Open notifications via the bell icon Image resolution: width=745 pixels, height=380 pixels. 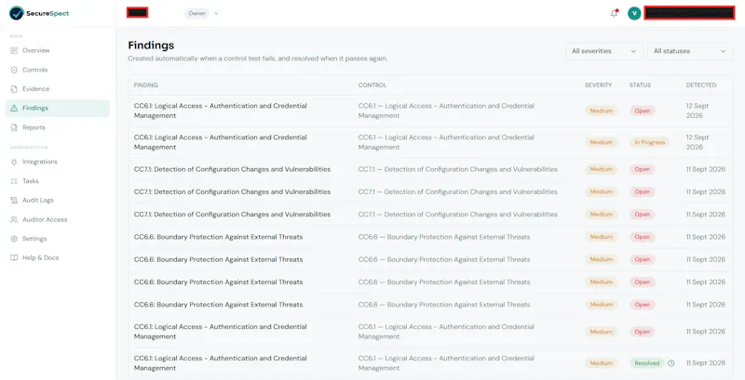coord(614,13)
